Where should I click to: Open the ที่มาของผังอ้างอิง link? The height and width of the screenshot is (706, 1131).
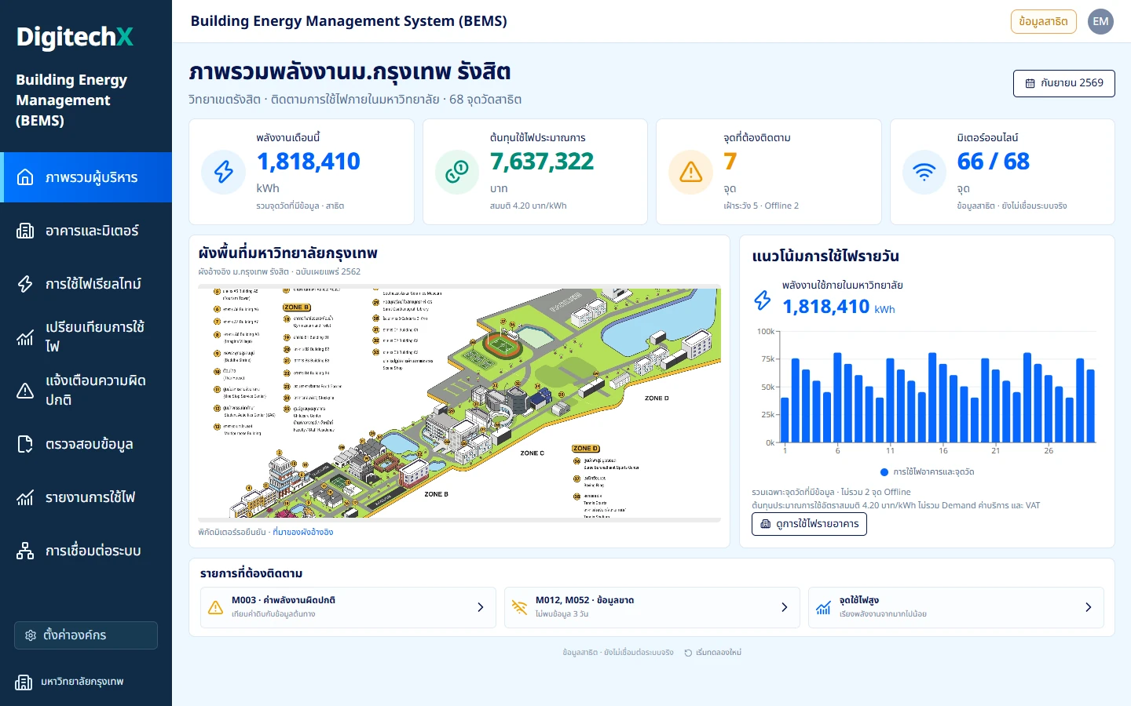pyautogui.click(x=302, y=532)
